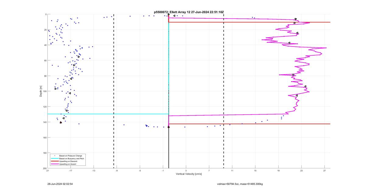
Task: Select legend entry 'Based on Pressure Change'
Action: [x=71, y=156]
